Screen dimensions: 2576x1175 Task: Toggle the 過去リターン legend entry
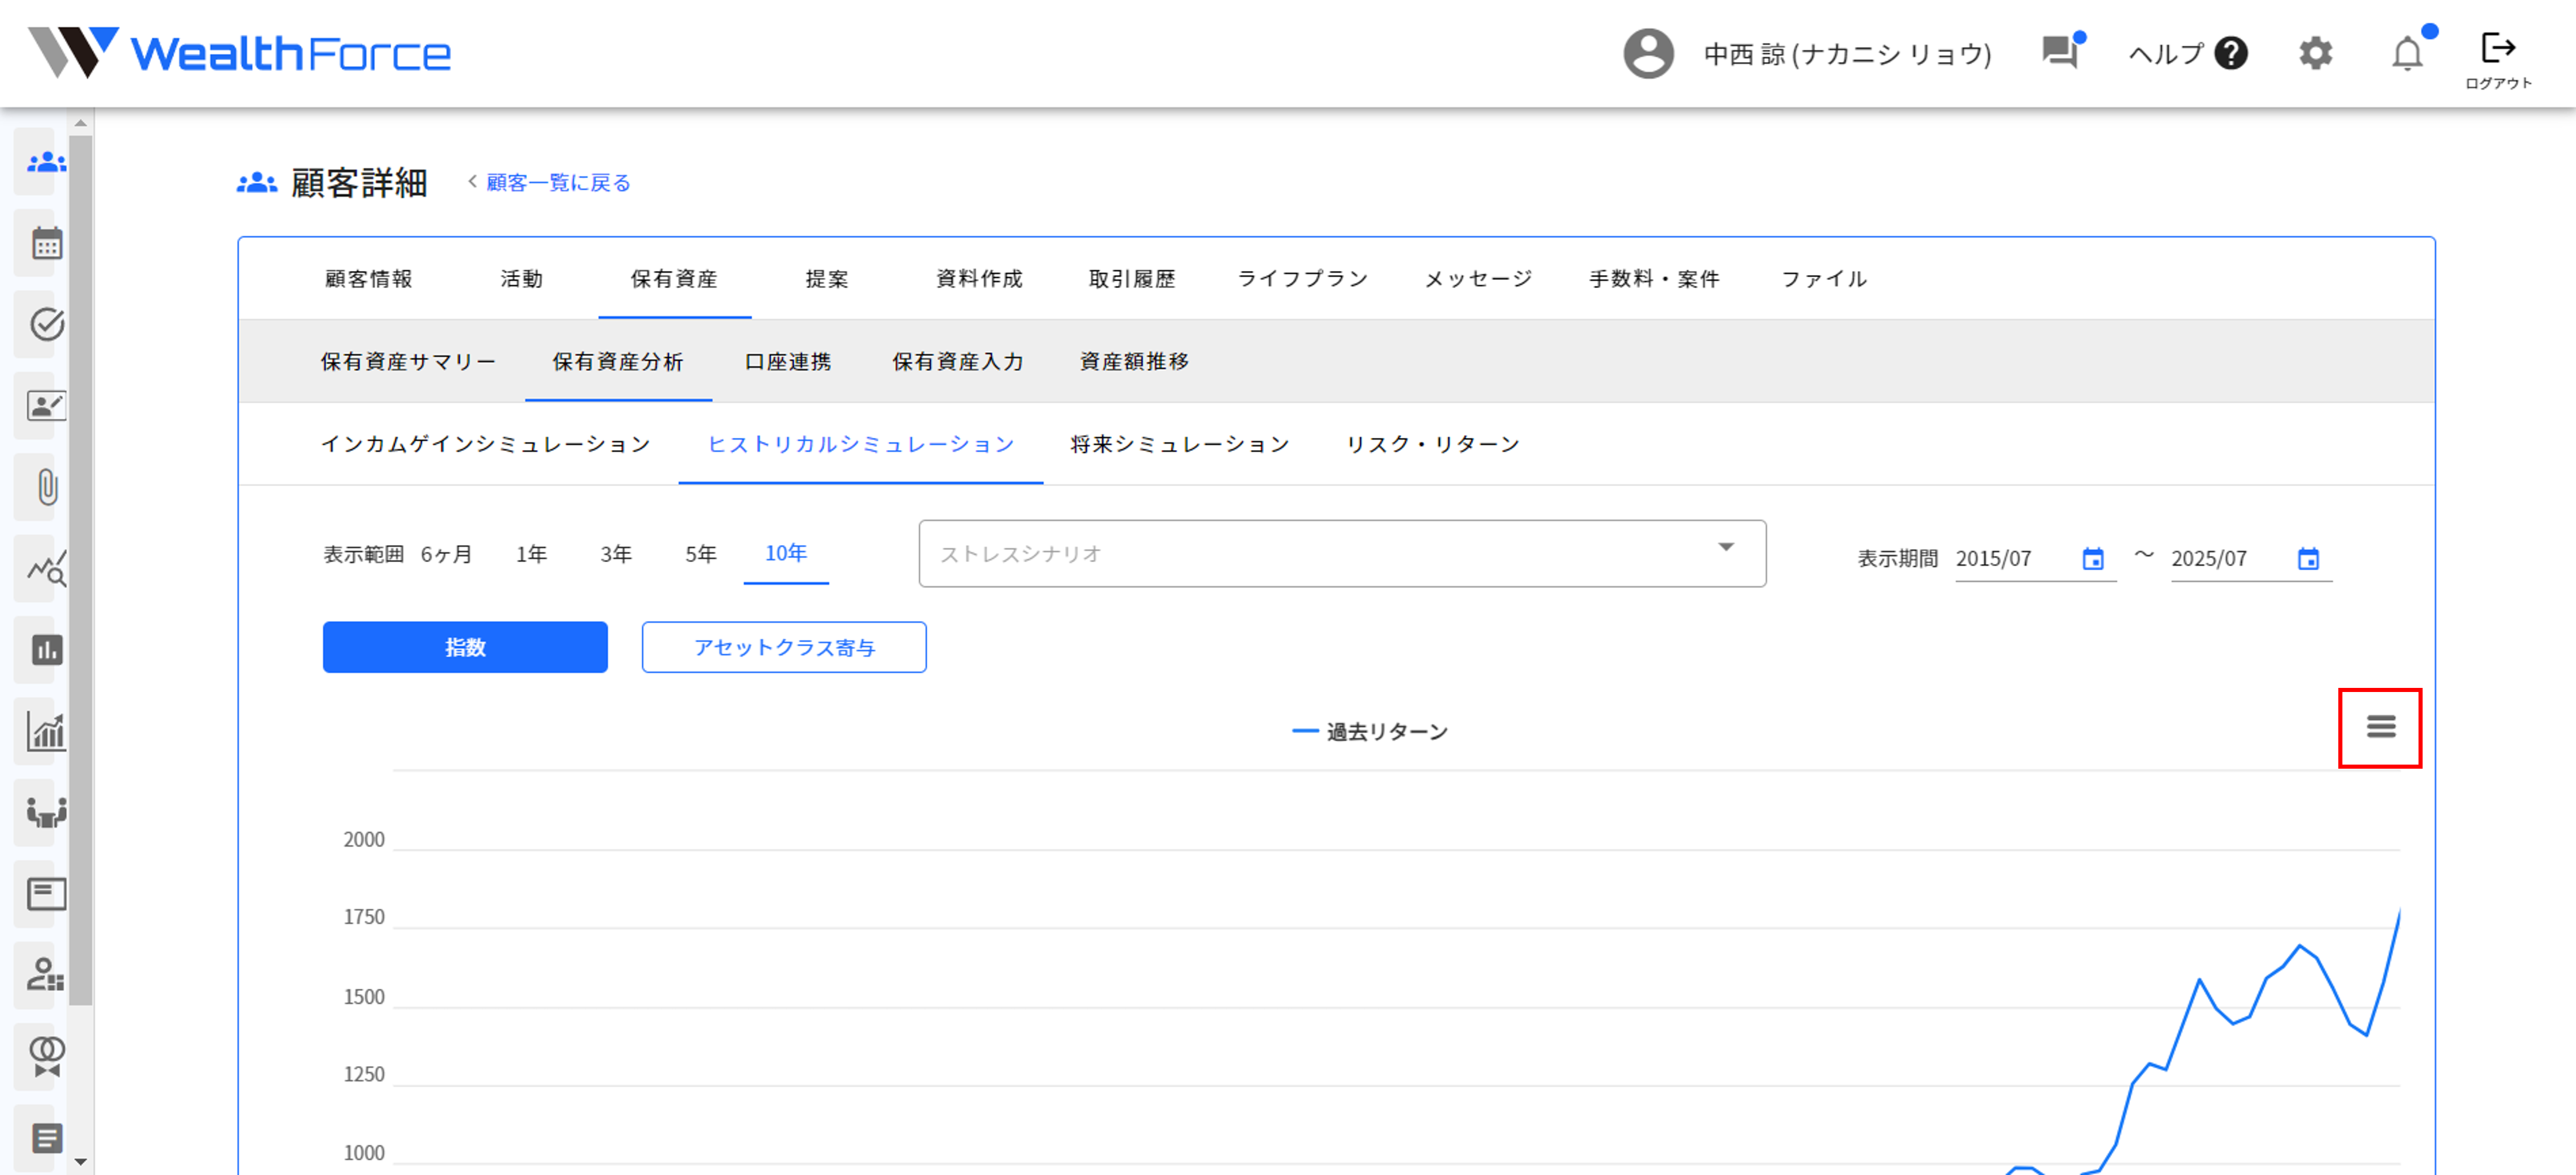click(x=1371, y=730)
